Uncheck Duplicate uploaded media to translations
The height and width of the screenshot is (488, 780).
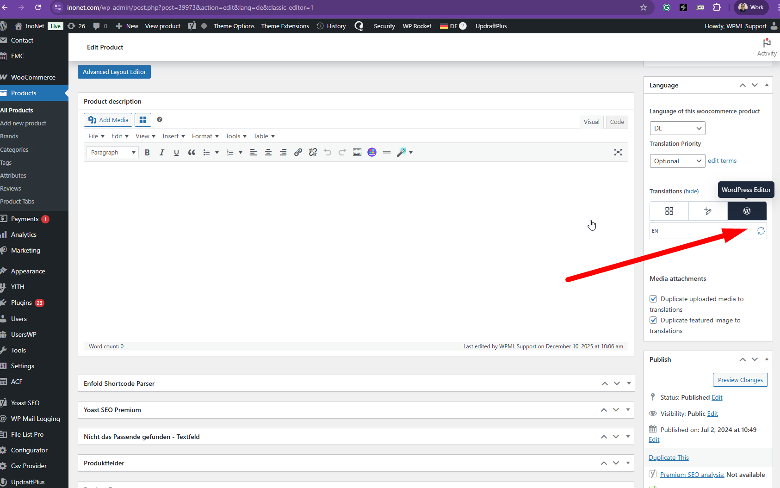click(653, 299)
